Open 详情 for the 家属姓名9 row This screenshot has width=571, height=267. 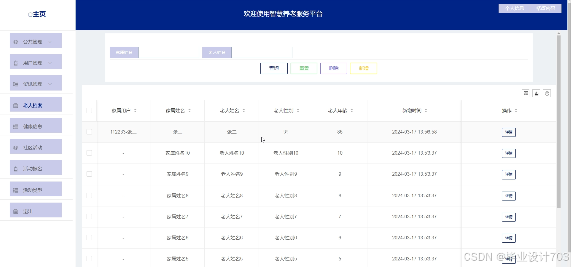[x=509, y=174]
